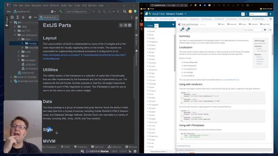Open the File menu in the IDE
The image size is (278, 156).
click(15, 6)
